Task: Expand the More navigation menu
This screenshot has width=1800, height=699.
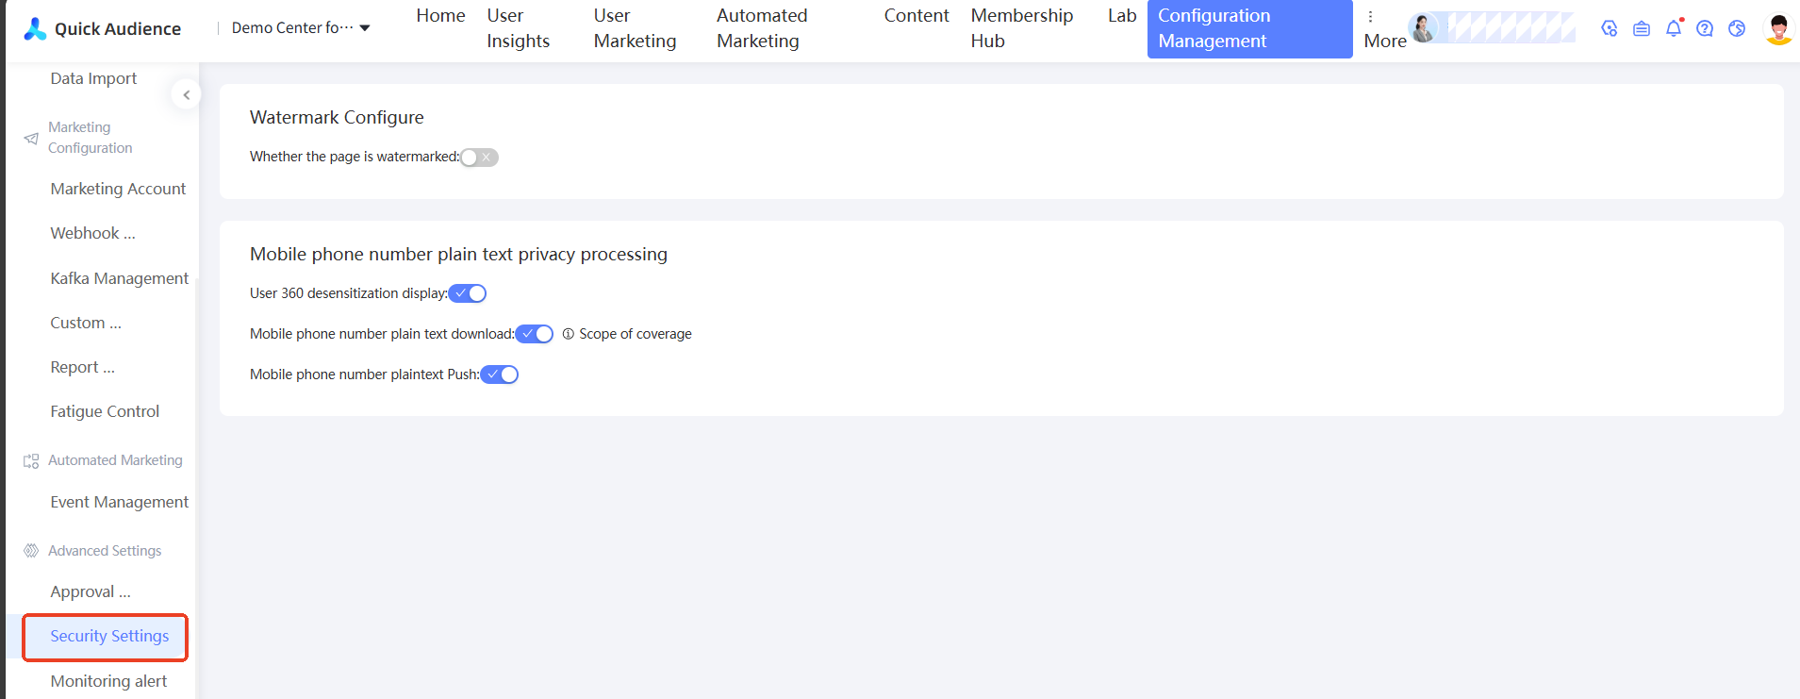Action: point(1384,29)
